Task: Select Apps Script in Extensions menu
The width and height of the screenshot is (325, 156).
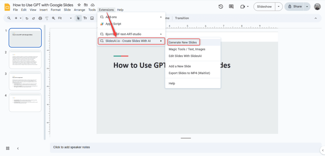Action: (x=113, y=24)
